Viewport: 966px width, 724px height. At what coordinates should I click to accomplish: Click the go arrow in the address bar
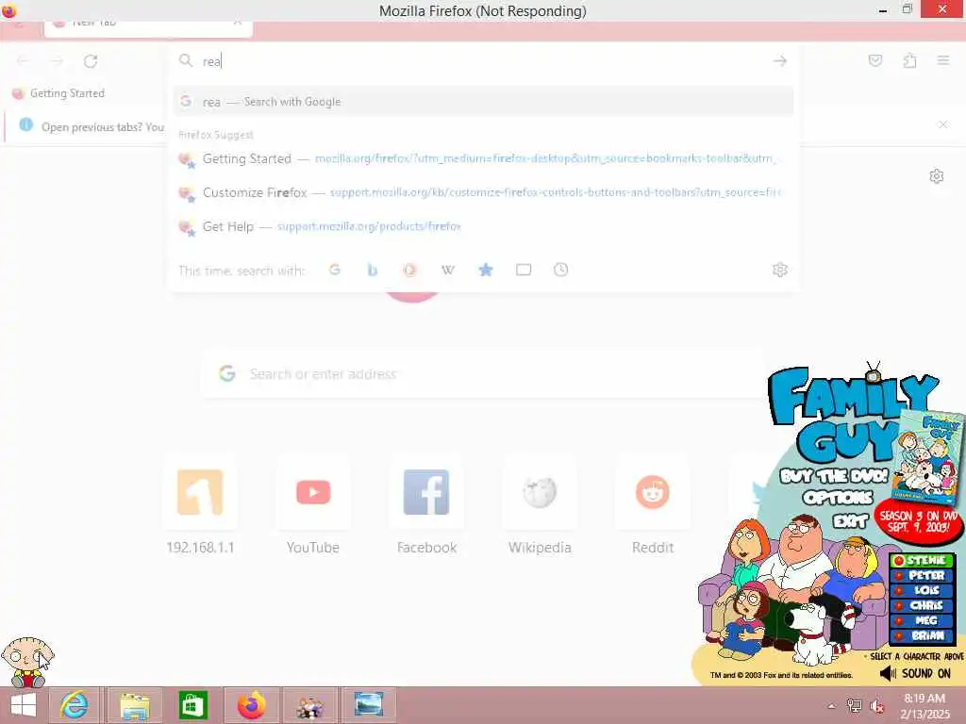pos(780,60)
